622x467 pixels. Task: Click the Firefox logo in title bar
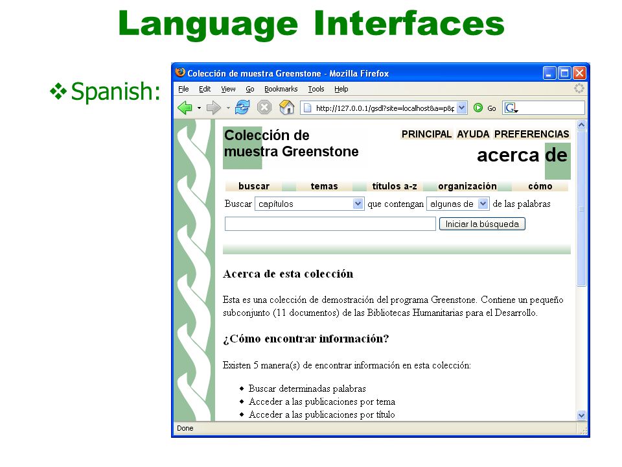(x=180, y=72)
